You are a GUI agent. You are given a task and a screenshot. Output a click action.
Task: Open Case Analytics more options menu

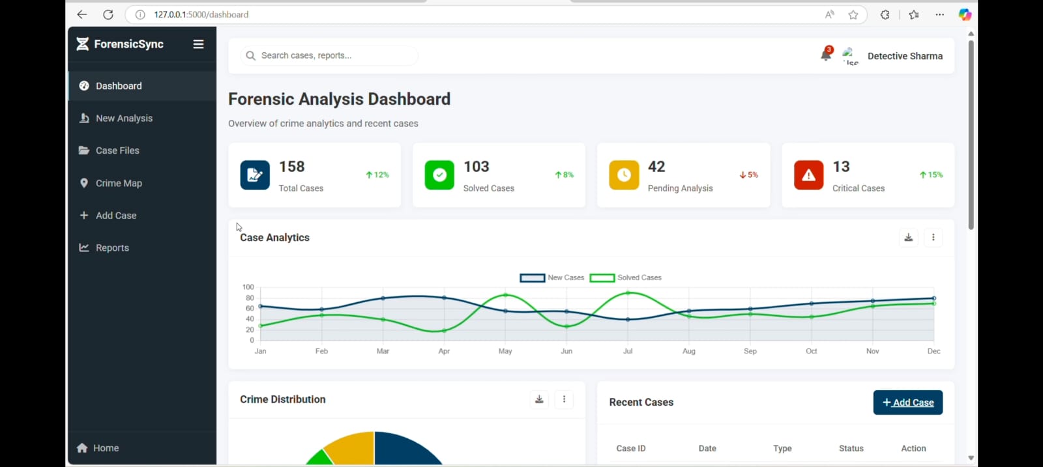(933, 238)
